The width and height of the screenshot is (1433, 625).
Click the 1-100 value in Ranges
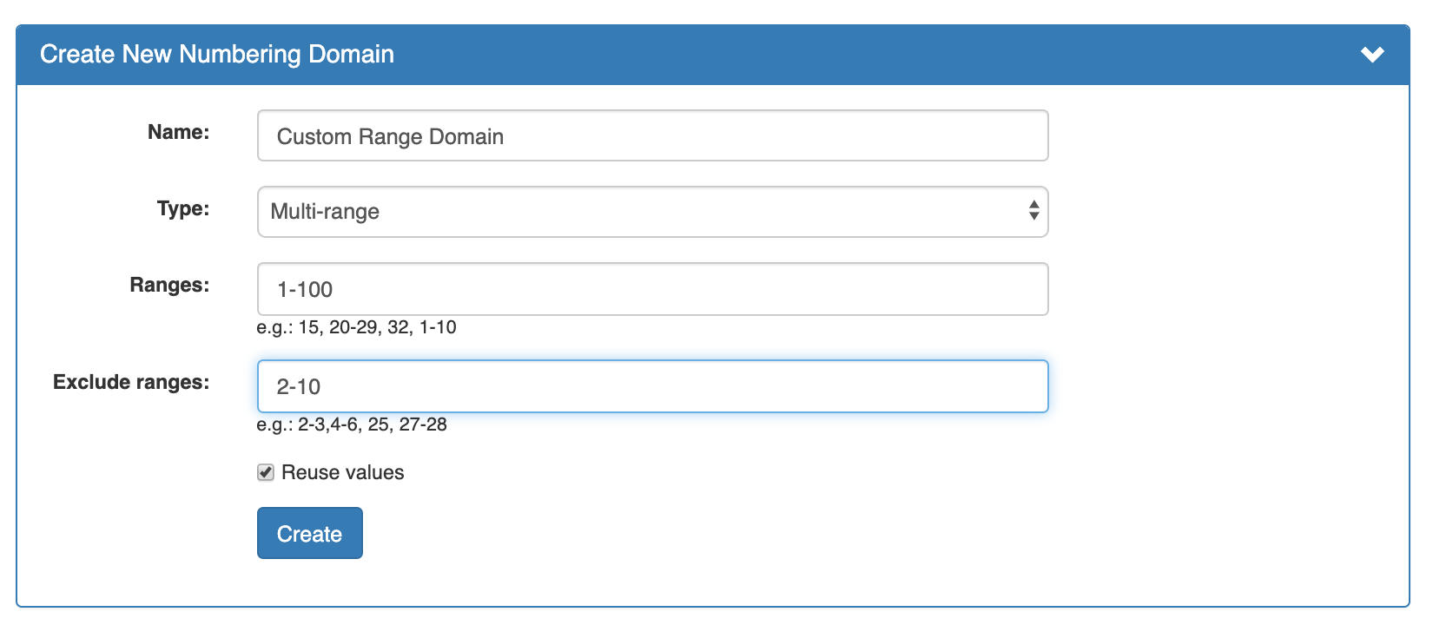[x=305, y=290]
